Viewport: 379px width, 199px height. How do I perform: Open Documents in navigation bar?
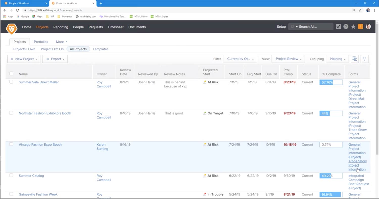tap(137, 27)
